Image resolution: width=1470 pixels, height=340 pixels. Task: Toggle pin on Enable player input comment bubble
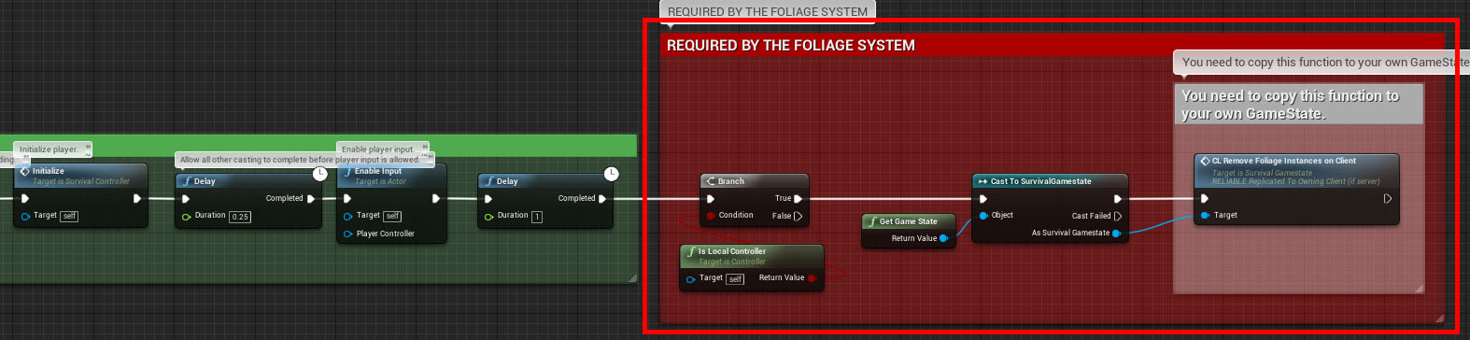424,146
